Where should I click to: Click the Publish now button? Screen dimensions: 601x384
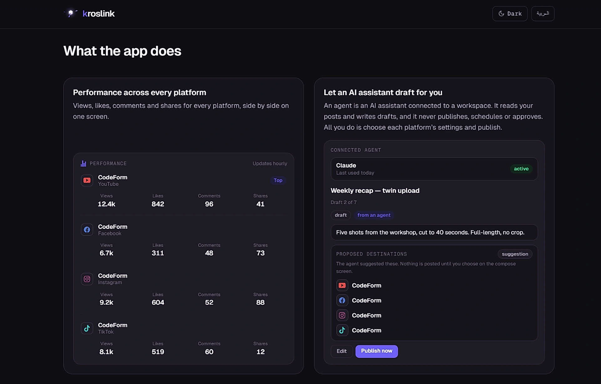coord(377,351)
